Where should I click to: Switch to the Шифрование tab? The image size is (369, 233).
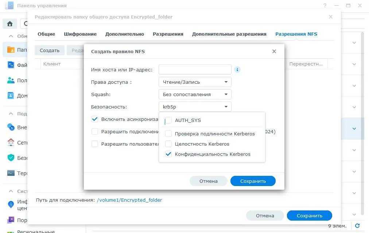coord(80,34)
